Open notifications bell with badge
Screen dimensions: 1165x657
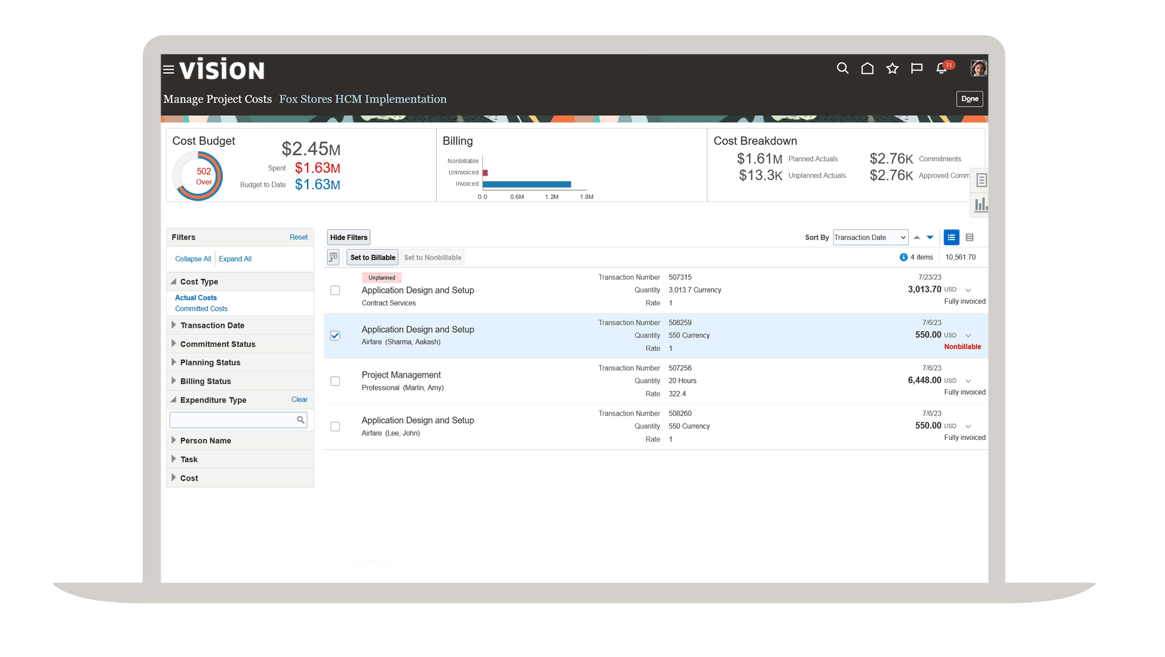(x=942, y=68)
